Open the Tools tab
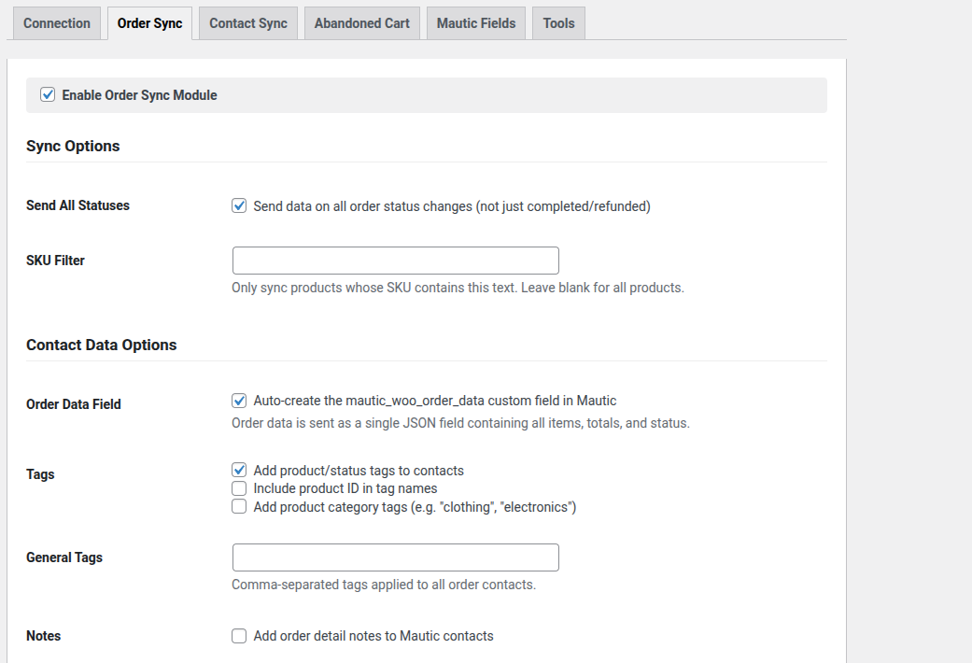Image resolution: width=972 pixels, height=663 pixels. [559, 23]
